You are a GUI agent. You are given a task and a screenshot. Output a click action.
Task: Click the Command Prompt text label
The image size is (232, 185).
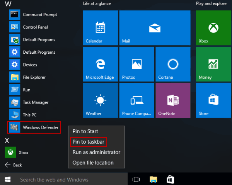click(x=40, y=15)
